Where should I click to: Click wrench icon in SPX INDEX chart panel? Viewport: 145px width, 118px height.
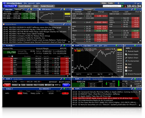[x=61, y=10]
